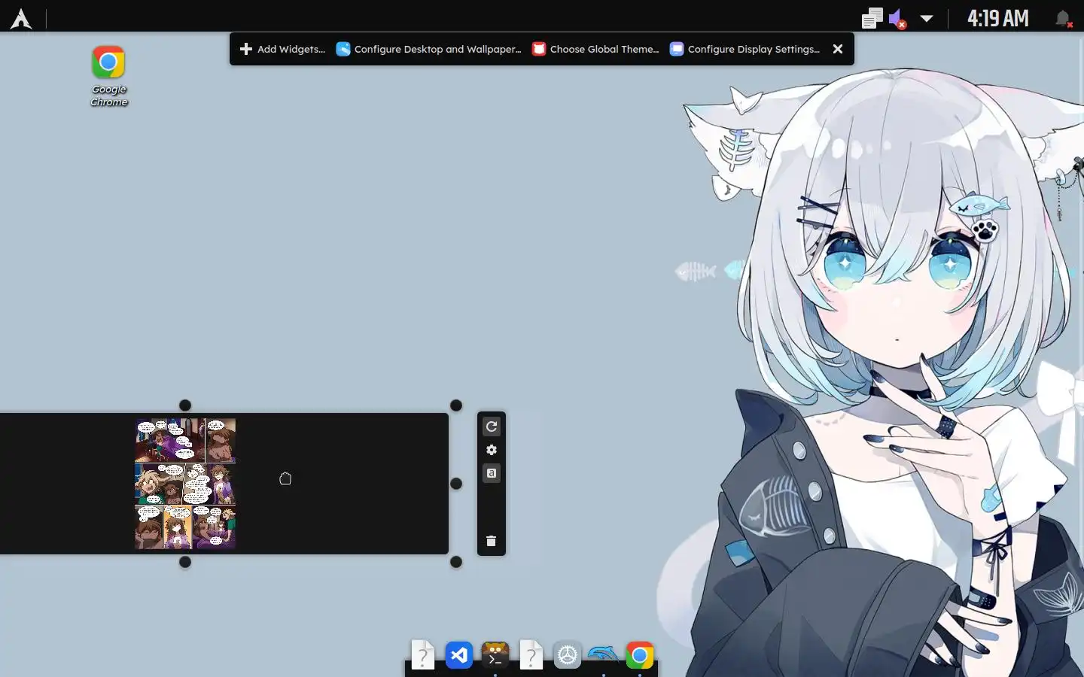Select the Google Chrome desktop shortcut

[109, 76]
